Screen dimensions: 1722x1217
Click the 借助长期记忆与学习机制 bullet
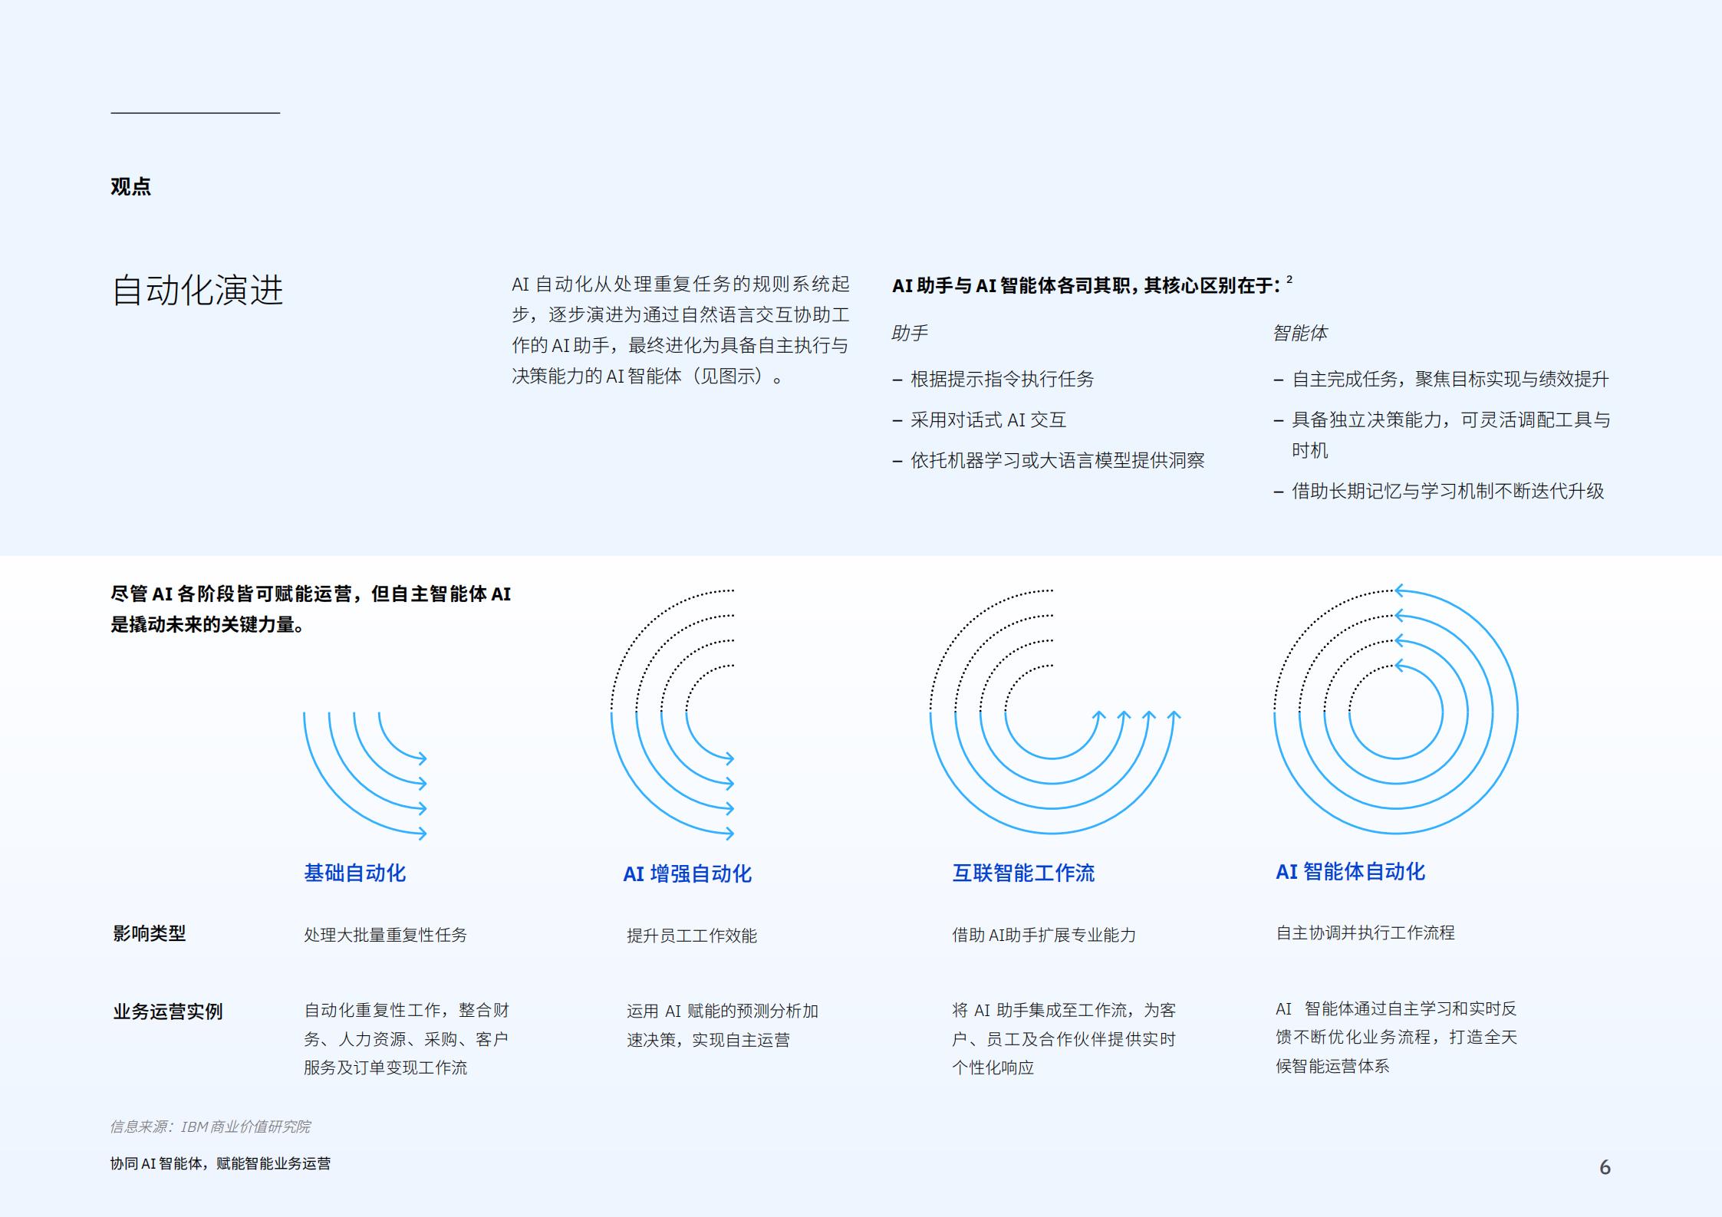[1447, 491]
